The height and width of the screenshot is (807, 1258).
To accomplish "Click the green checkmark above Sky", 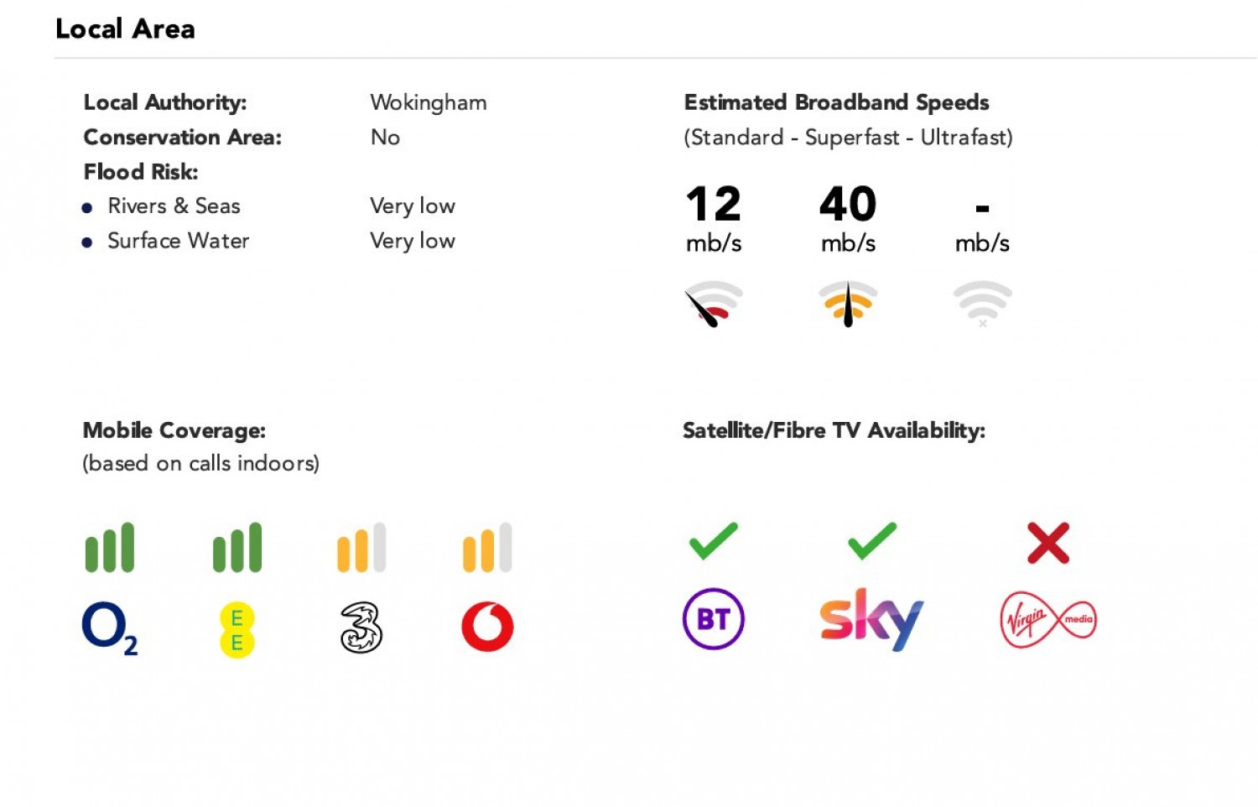I will click(872, 541).
